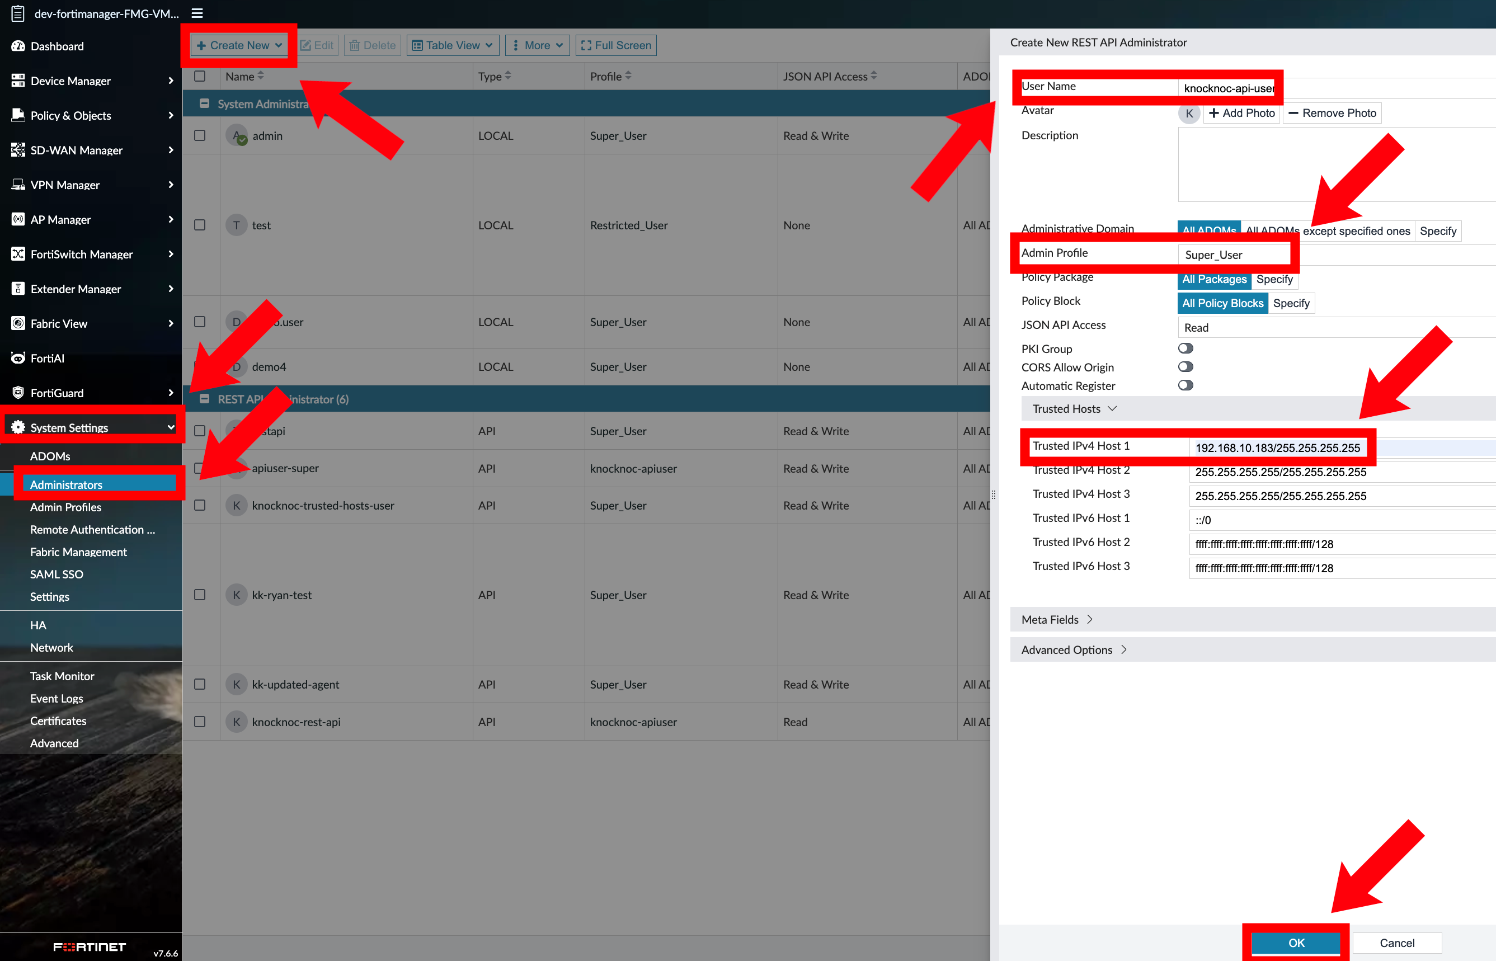Select the Device Manager sidebar icon
Image resolution: width=1496 pixels, height=961 pixels.
(17, 81)
